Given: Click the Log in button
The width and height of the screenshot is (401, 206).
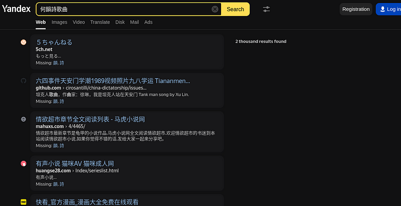Looking at the screenshot, I should [x=389, y=9].
